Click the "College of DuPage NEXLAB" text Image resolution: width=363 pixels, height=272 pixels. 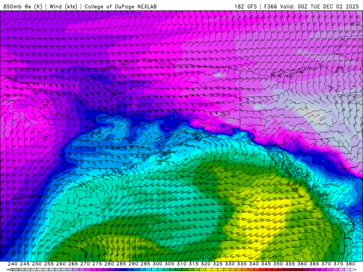tap(121, 6)
